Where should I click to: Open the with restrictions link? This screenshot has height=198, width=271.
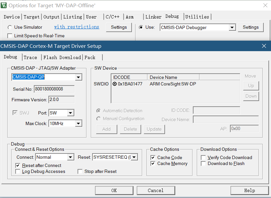click(x=77, y=27)
